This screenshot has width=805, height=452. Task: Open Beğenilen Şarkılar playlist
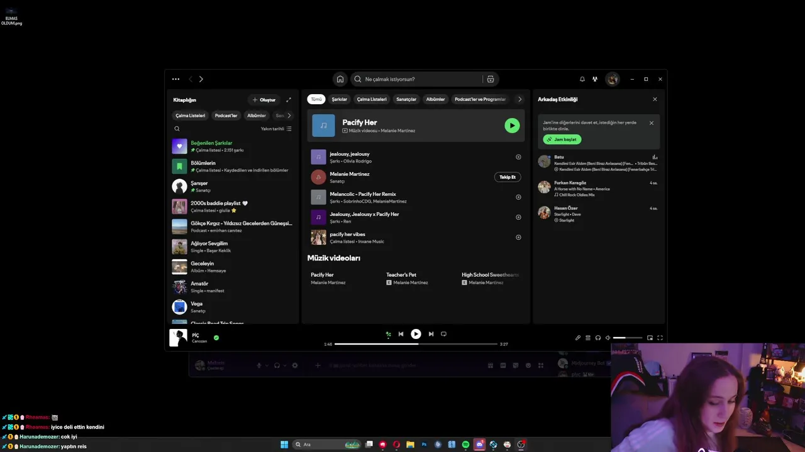point(233,146)
